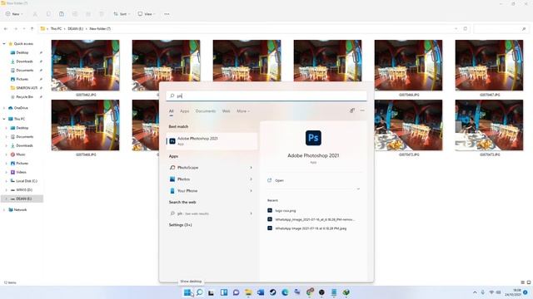
Task: Click the Copy icon in Explorer toolbar
Action: (48, 14)
